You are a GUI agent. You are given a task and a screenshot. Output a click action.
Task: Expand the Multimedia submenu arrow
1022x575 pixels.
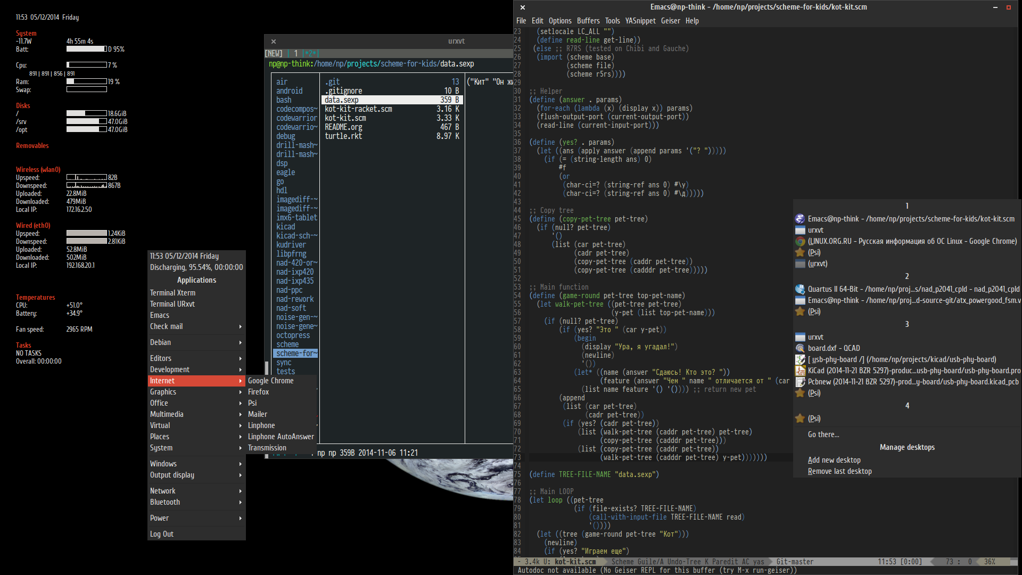[241, 414]
